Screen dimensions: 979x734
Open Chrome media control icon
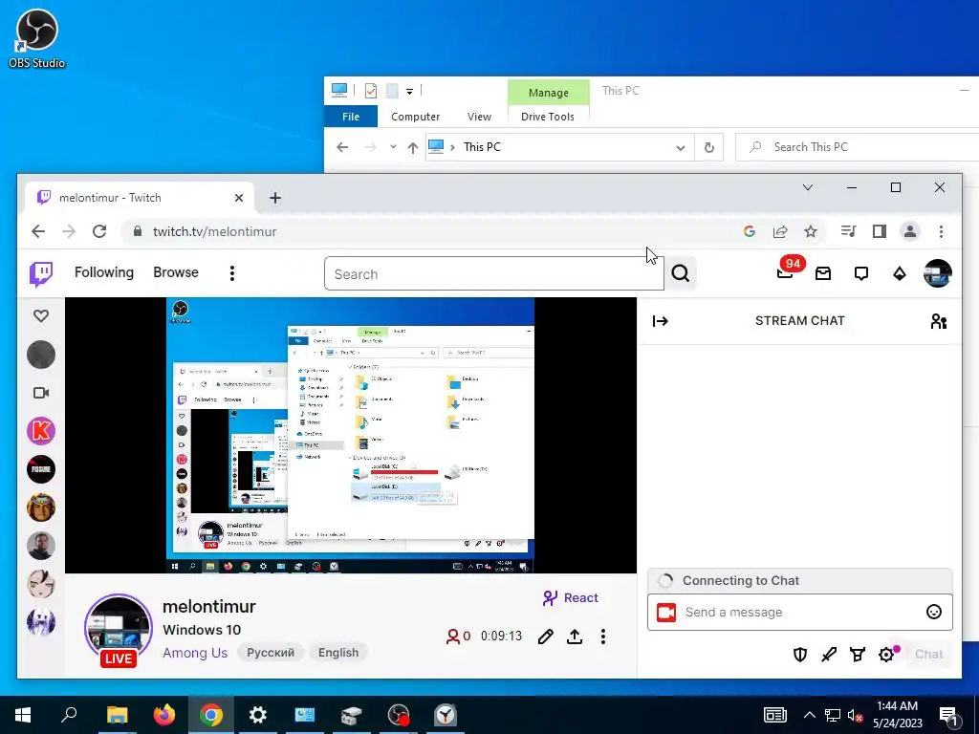point(848,231)
